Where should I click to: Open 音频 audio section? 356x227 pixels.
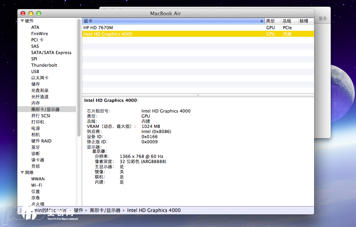pos(36,166)
